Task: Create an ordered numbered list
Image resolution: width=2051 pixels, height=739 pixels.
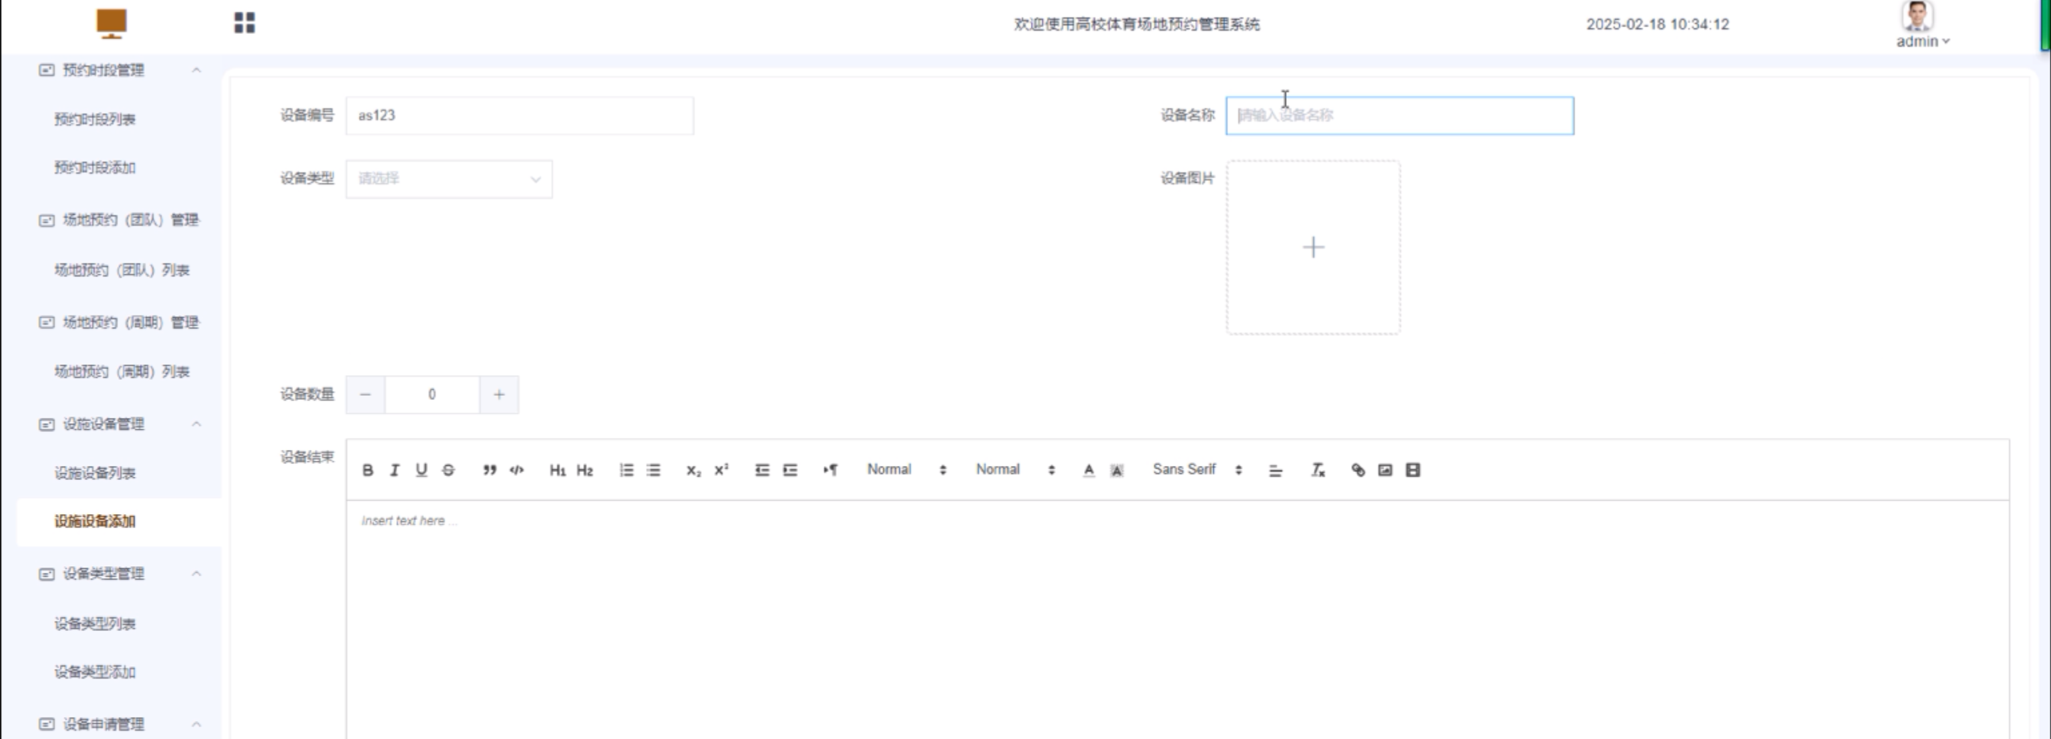Action: coord(626,470)
